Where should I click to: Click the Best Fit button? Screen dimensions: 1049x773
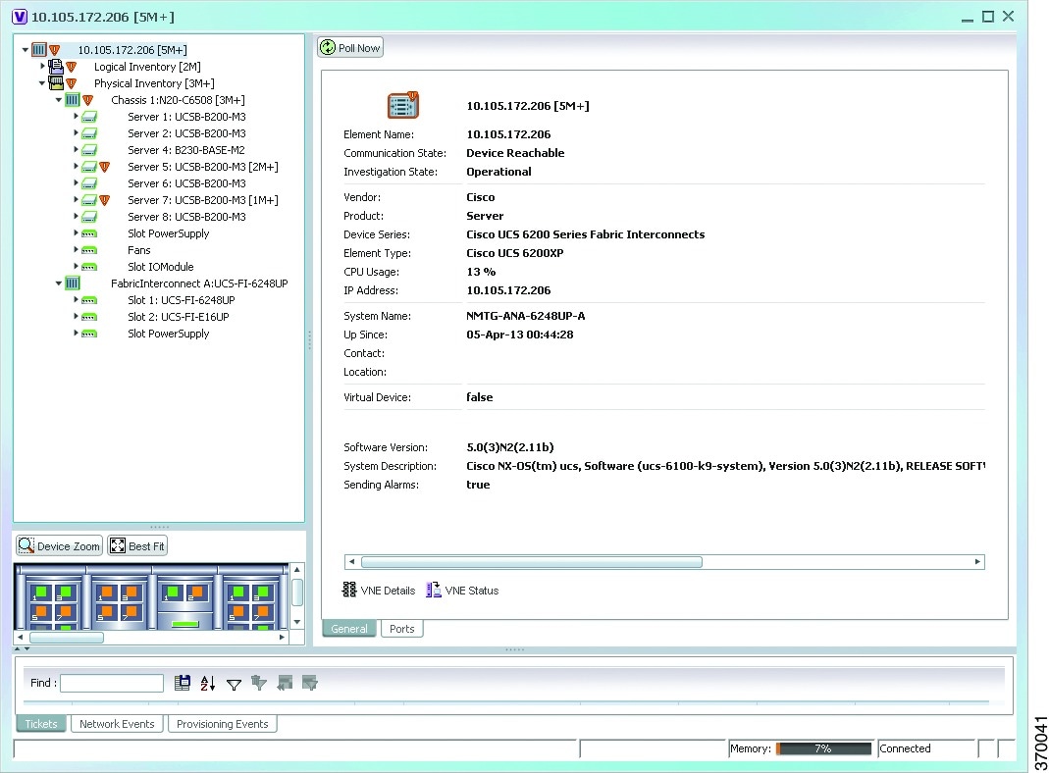[x=137, y=545]
